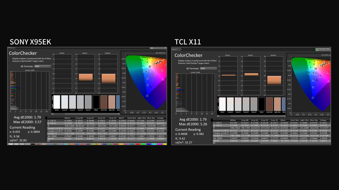Click the 'White' column header in TCL data table
Image resolution: width=339 pixels, height=190 pixels.
tap(233, 120)
